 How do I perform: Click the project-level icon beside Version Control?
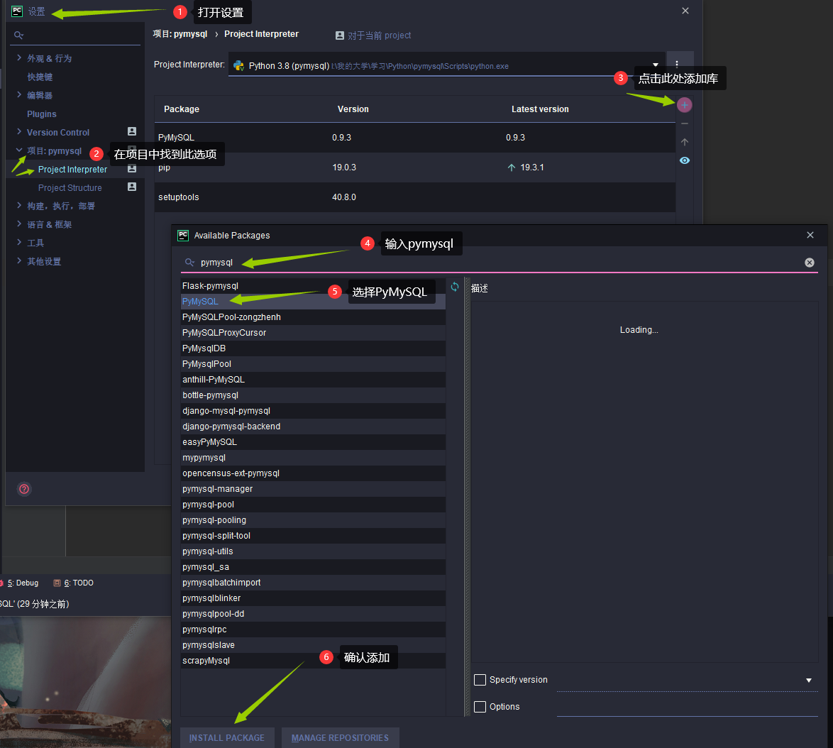[132, 131]
